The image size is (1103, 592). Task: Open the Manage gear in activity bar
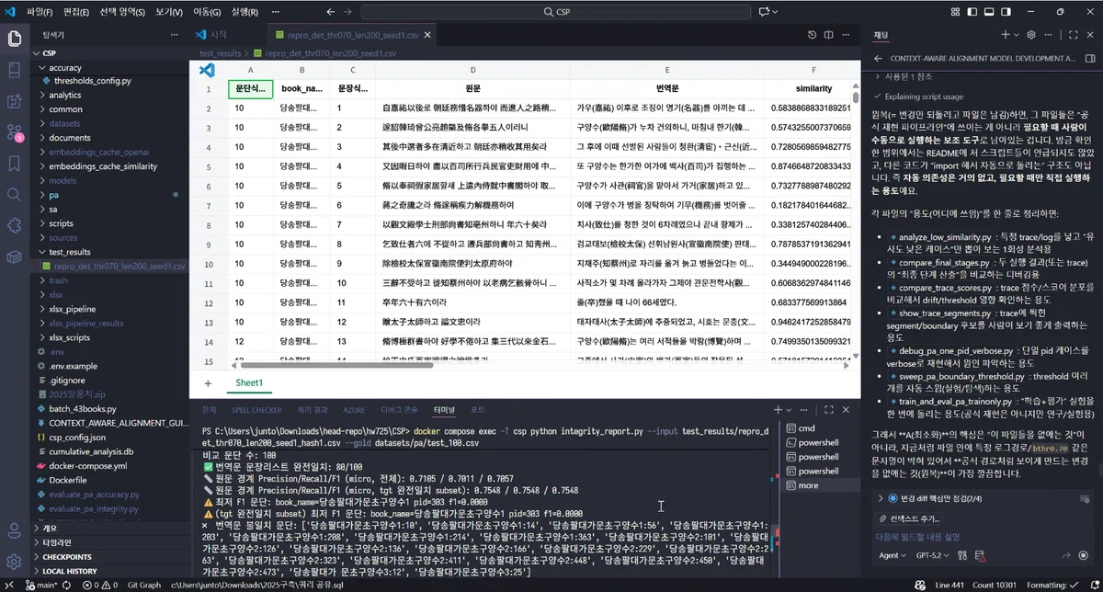[15, 562]
